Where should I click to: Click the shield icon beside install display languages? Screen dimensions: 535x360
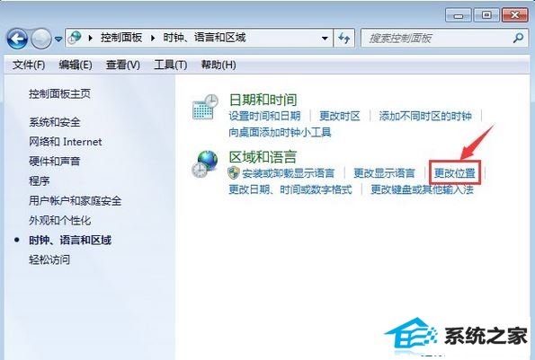tap(234, 173)
